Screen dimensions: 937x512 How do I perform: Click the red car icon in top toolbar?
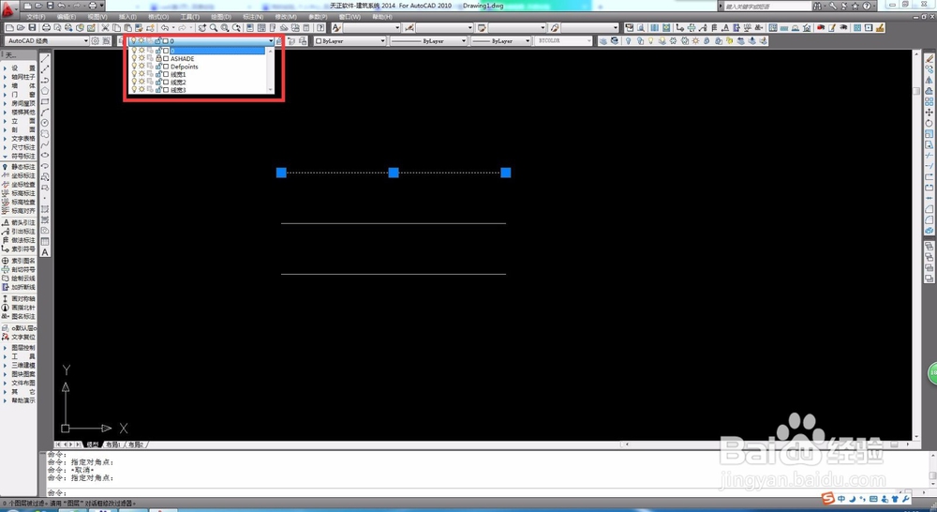tap(821, 28)
